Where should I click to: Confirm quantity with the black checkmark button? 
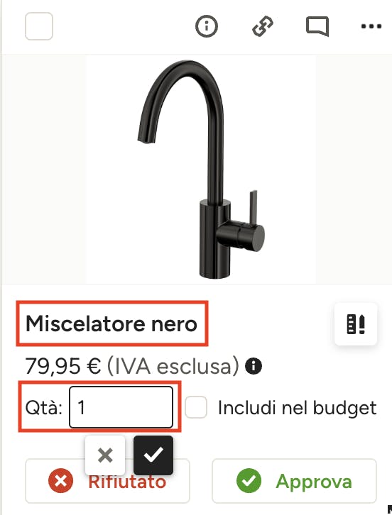[x=153, y=455]
